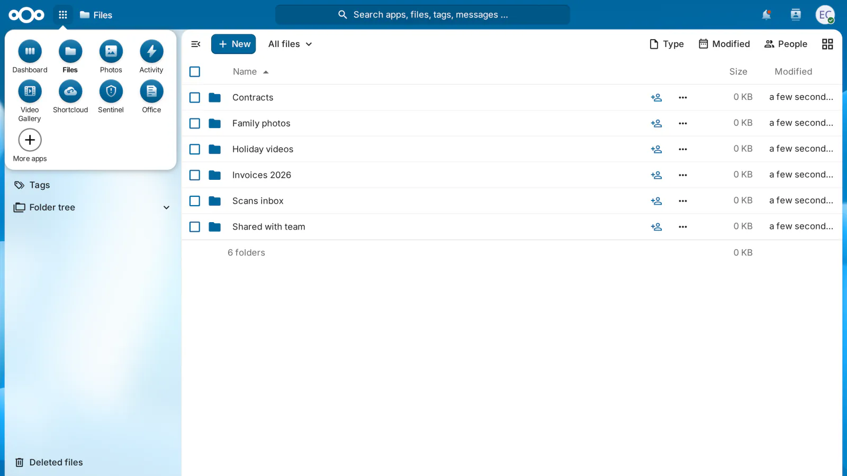Open the contacts menu icon

tap(796, 15)
